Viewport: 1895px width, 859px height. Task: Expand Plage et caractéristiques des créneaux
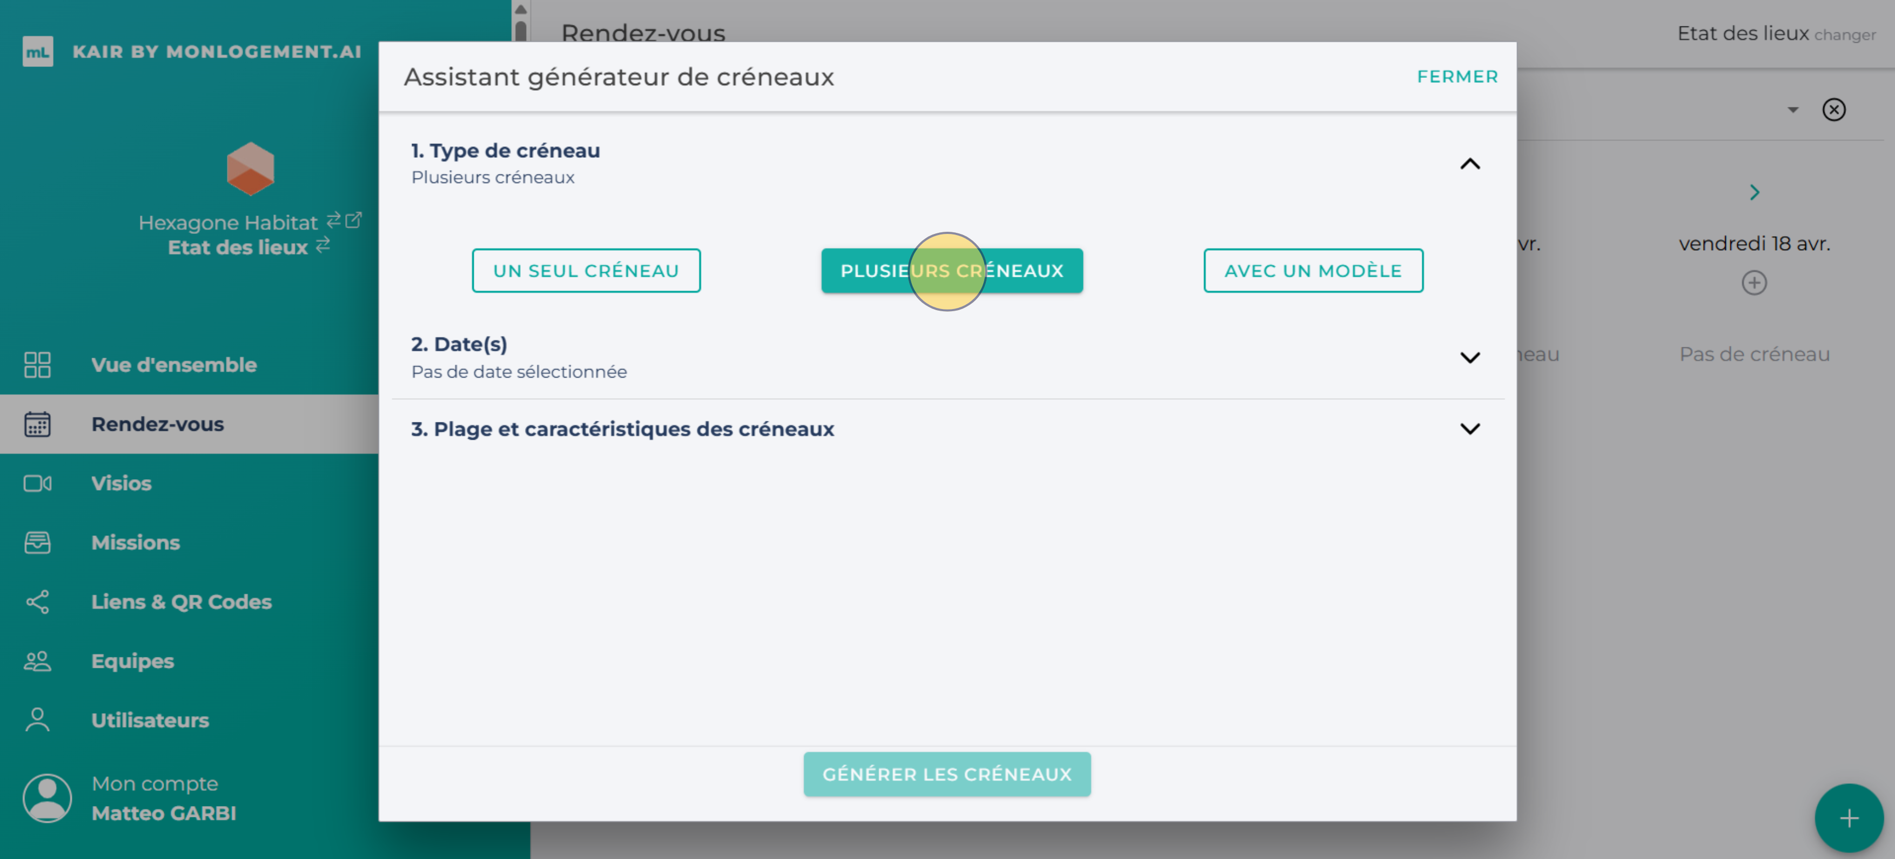[x=1470, y=429]
